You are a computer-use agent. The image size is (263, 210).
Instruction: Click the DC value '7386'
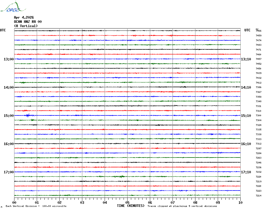[x=258, y=88]
